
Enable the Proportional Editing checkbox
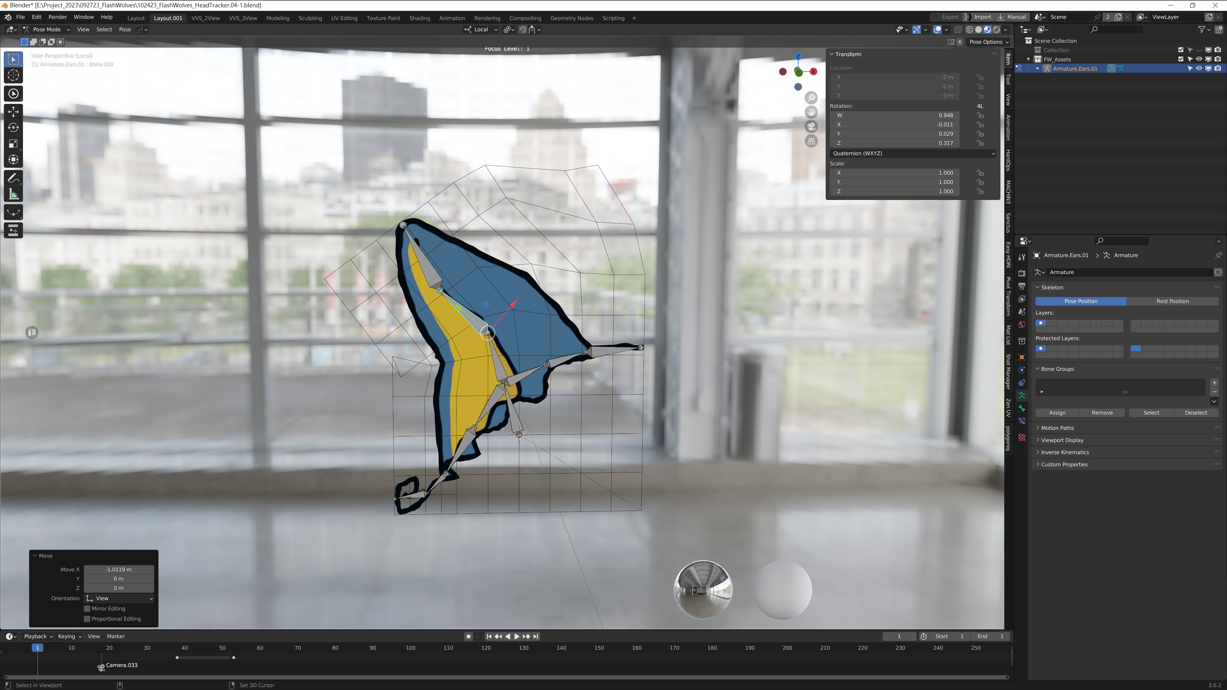(87, 619)
